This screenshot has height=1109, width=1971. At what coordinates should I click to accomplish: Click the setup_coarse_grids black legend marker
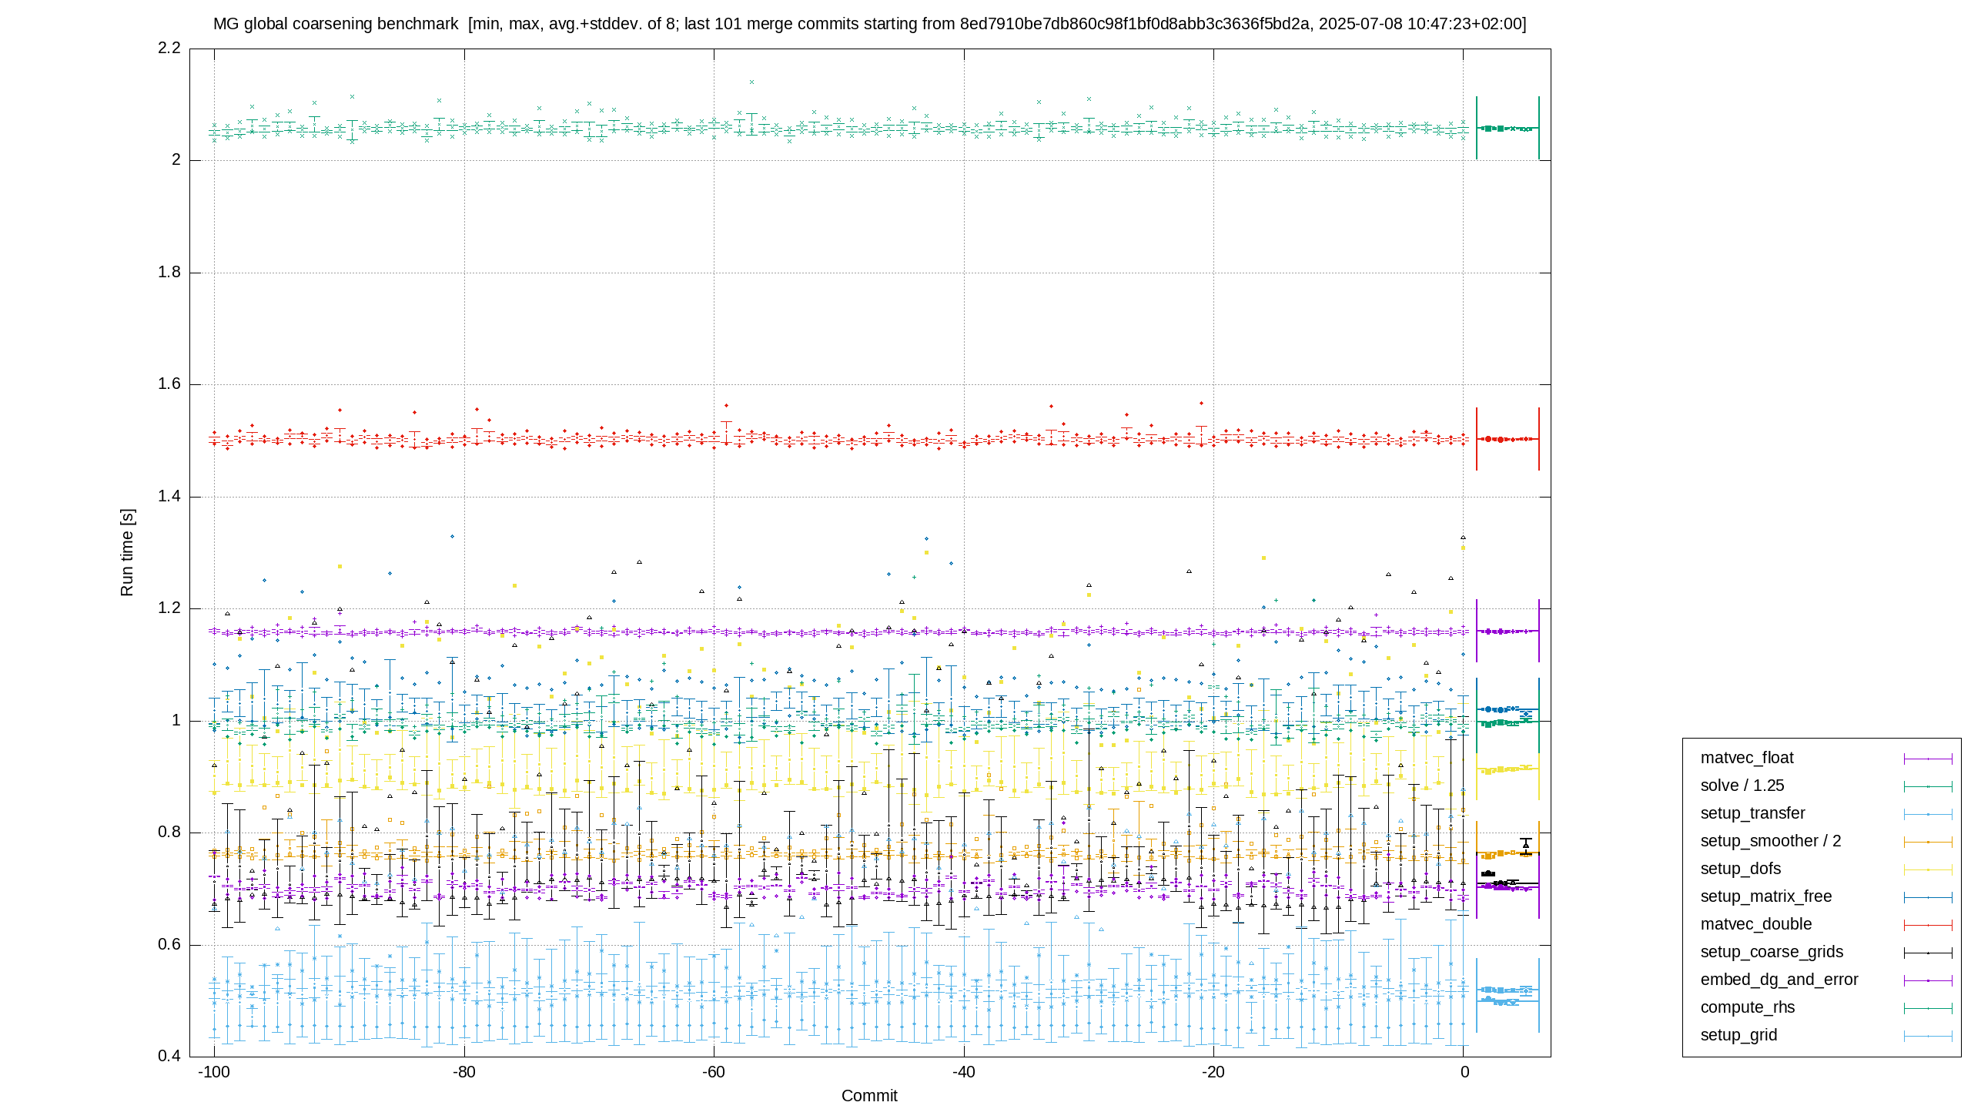point(1928,953)
